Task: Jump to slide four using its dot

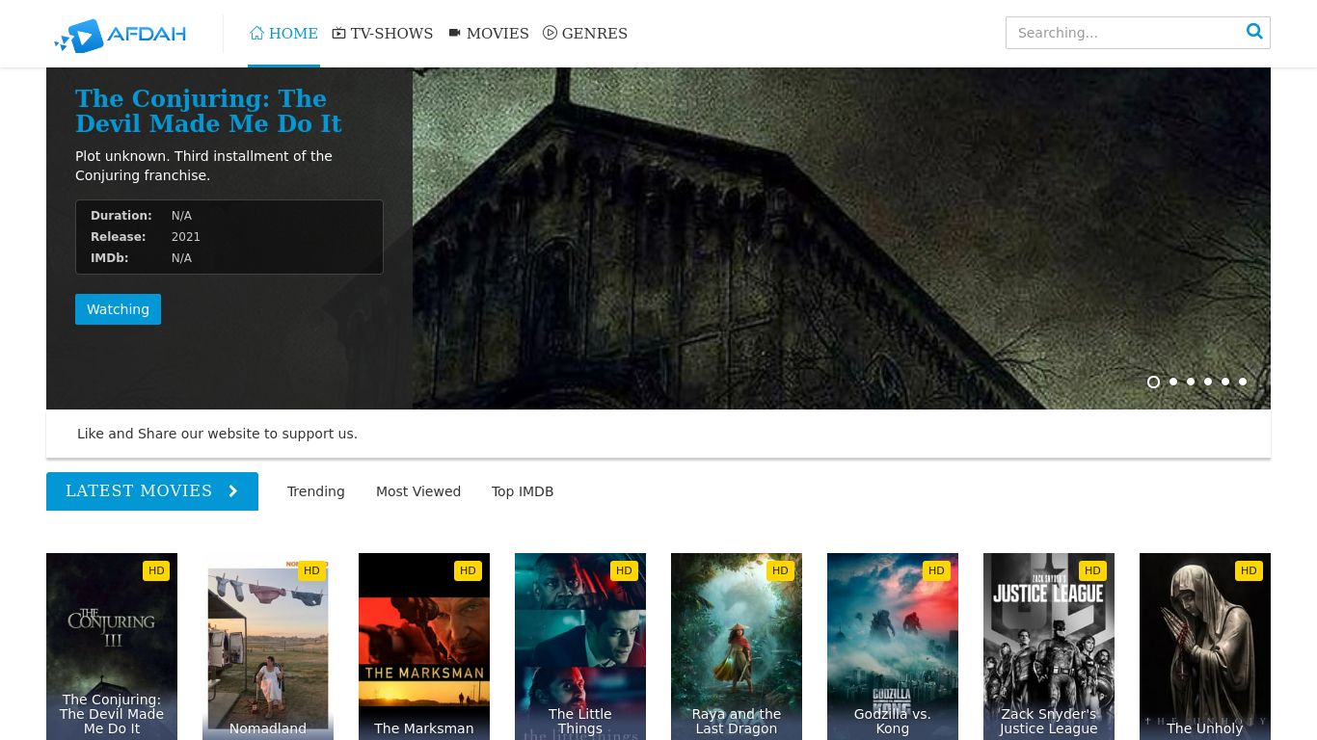Action: coord(1207,382)
